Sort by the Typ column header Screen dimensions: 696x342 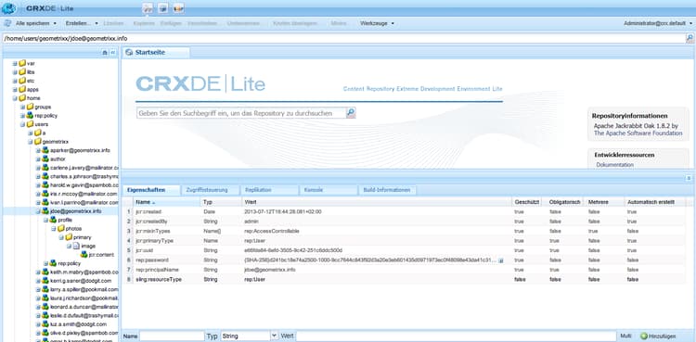pos(222,202)
